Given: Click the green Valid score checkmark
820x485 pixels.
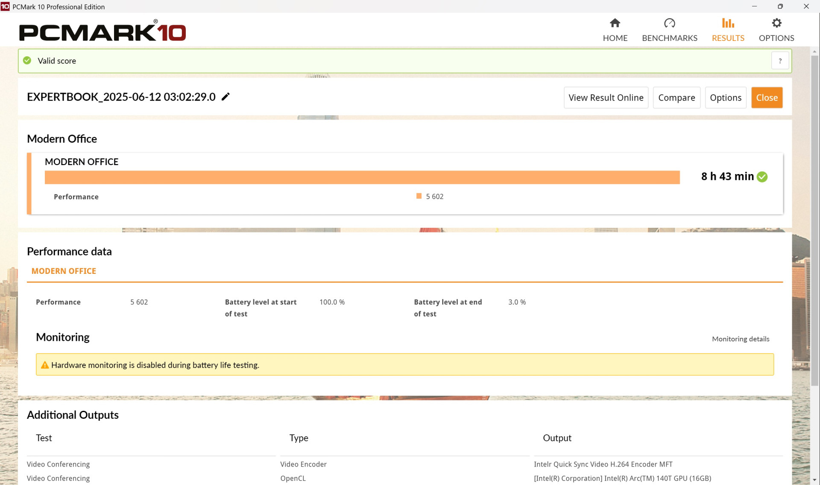Looking at the screenshot, I should pyautogui.click(x=27, y=61).
